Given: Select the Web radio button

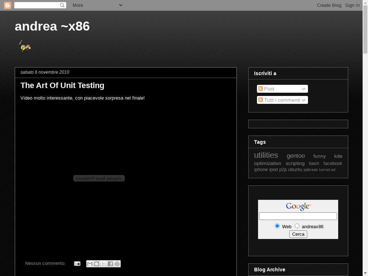Looking at the screenshot, I should [277, 226].
